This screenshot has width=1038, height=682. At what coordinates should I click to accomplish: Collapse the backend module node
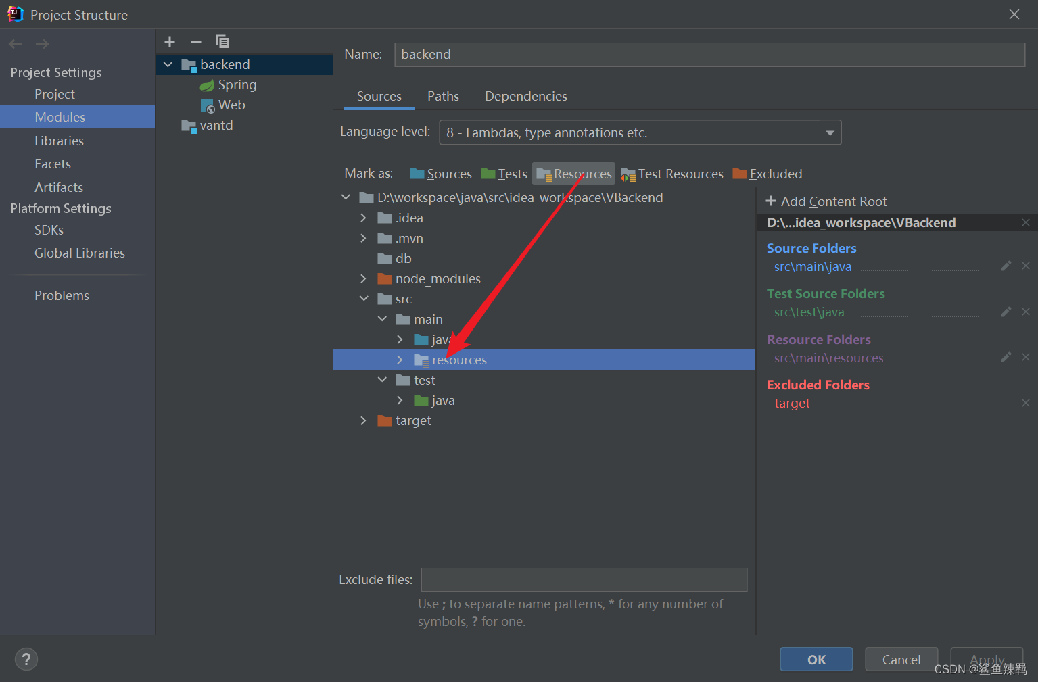[x=168, y=64]
